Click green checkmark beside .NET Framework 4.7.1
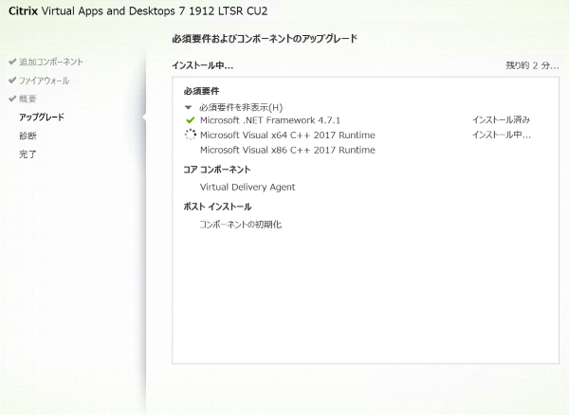 pos(191,120)
